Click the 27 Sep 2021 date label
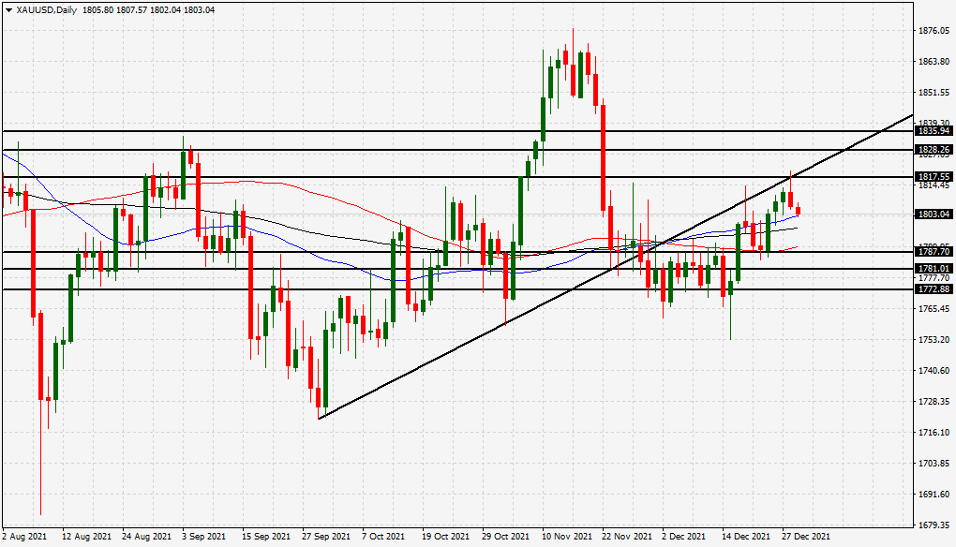The height and width of the screenshot is (547, 956). [x=326, y=537]
